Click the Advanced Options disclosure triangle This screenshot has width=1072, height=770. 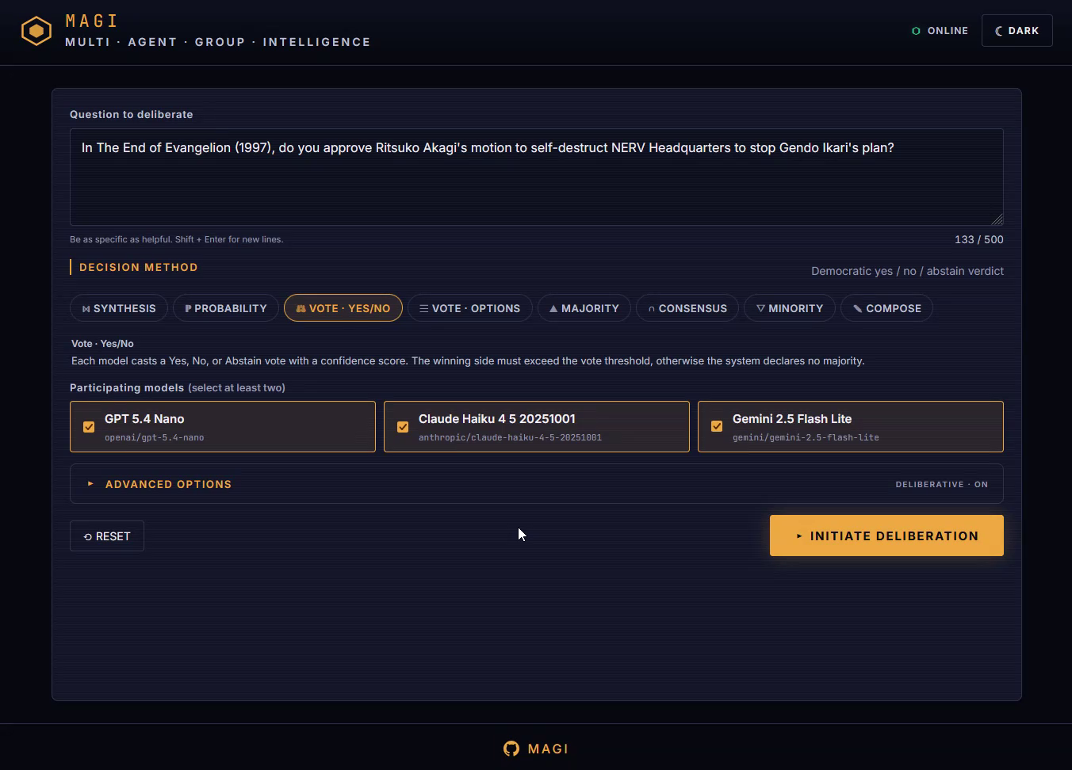(x=90, y=484)
